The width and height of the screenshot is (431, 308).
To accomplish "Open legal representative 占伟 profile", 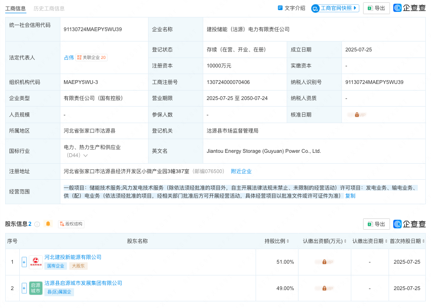I will pyautogui.click(x=69, y=58).
